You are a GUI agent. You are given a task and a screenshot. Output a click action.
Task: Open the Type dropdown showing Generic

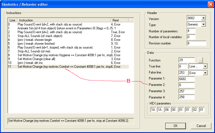pyautogui.click(x=204, y=24)
